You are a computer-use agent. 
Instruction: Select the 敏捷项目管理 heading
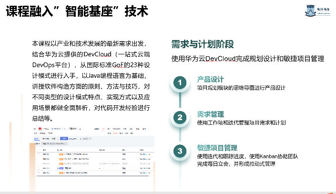click(x=217, y=148)
